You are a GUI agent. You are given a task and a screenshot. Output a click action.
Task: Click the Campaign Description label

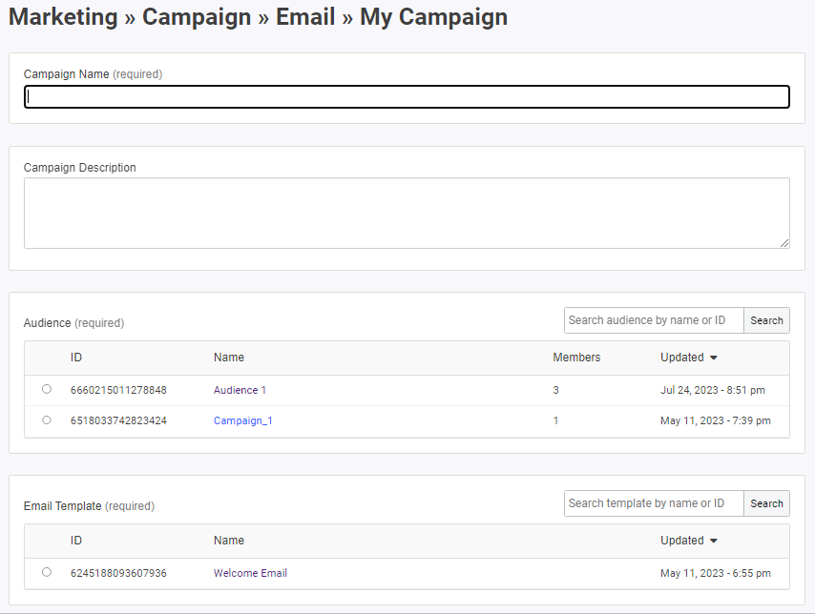(x=80, y=168)
